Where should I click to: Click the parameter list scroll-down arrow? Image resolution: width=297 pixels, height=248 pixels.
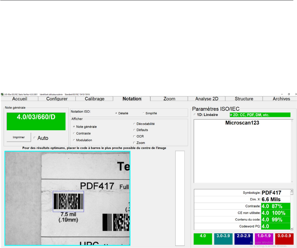(x=292, y=229)
